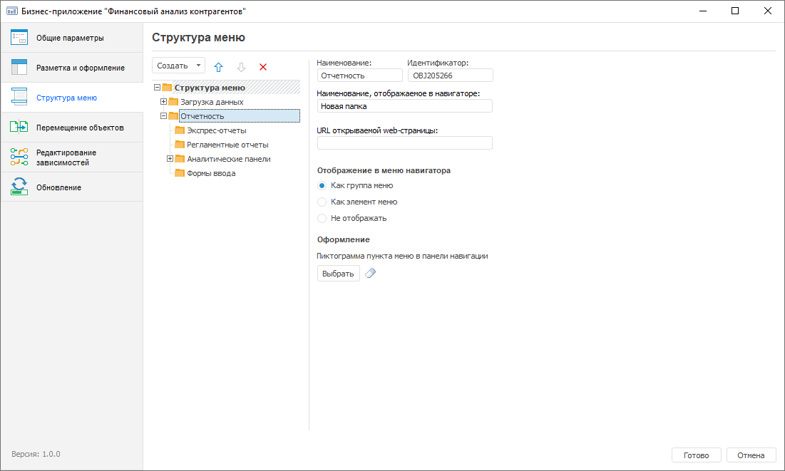Click the Идентификатор field OBJ205266

coord(451,76)
